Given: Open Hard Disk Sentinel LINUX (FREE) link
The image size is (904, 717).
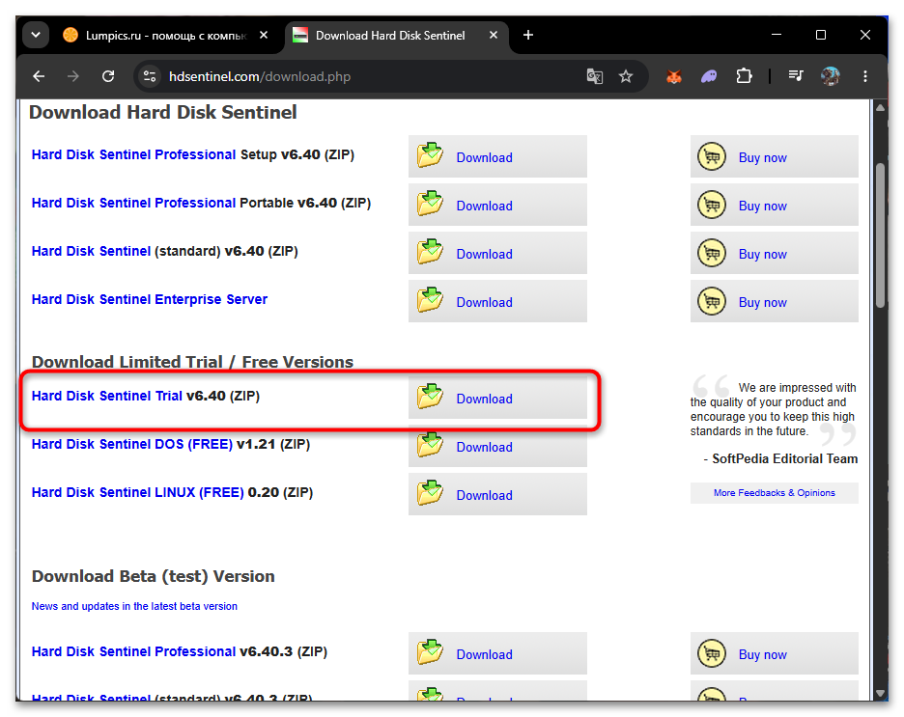Looking at the screenshot, I should point(138,493).
